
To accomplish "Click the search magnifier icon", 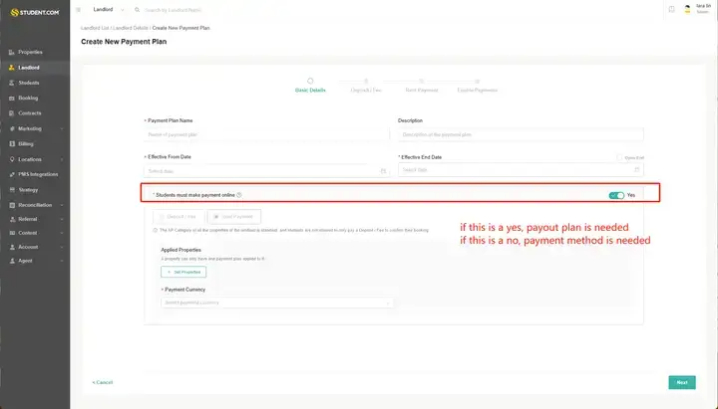I will 137,10.
